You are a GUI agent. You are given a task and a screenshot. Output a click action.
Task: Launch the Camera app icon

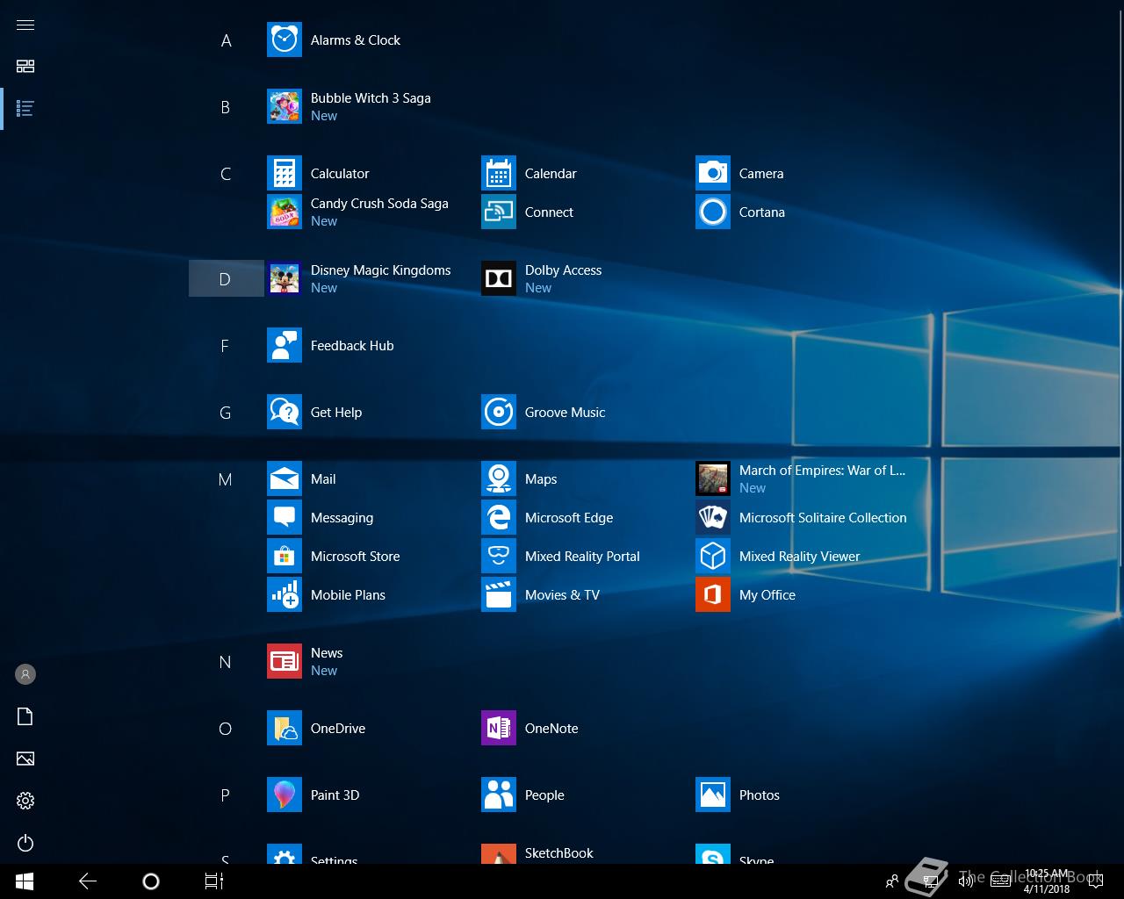tap(713, 174)
